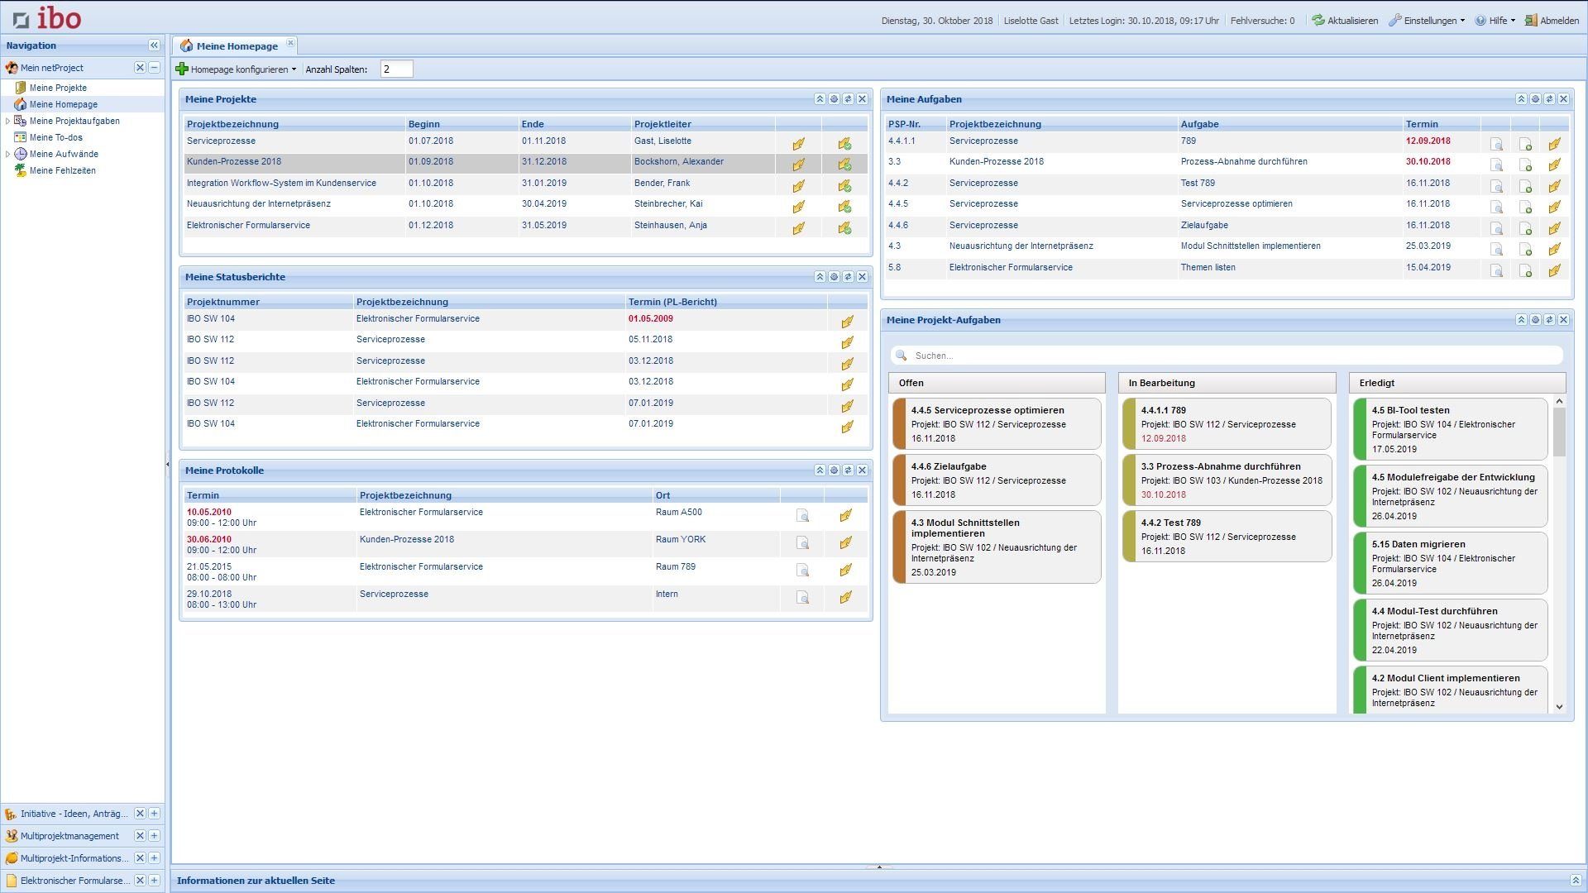1588x893 pixels.
Task: Collapse the Meine Statusberichte panel
Action: click(x=820, y=277)
